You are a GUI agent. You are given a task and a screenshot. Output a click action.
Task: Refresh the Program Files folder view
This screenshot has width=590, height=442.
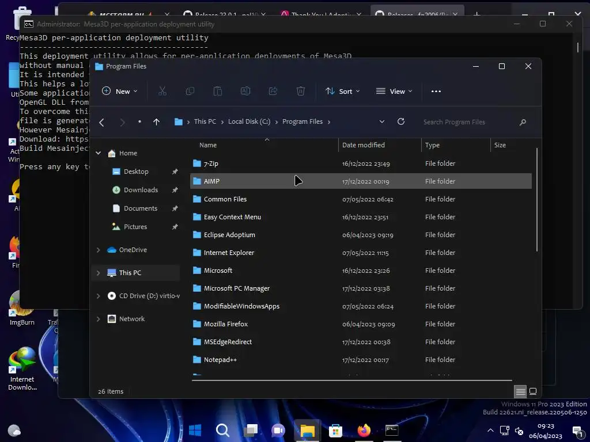click(x=401, y=121)
